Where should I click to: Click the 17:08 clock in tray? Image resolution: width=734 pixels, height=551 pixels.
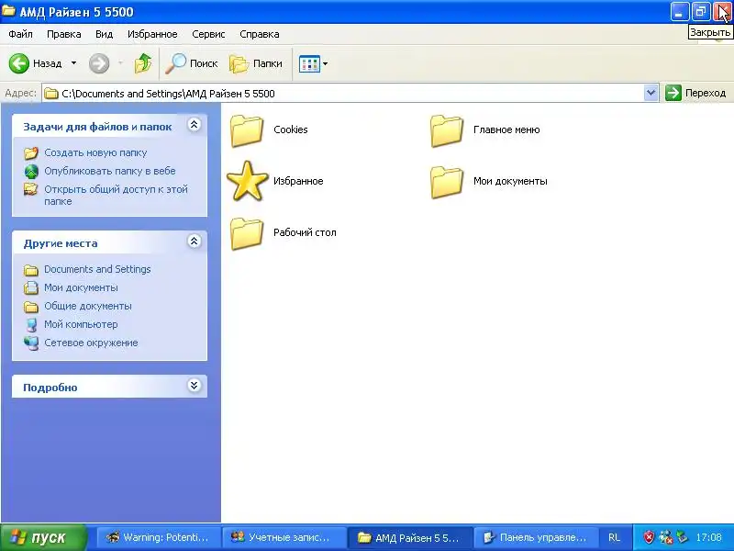[x=708, y=537]
